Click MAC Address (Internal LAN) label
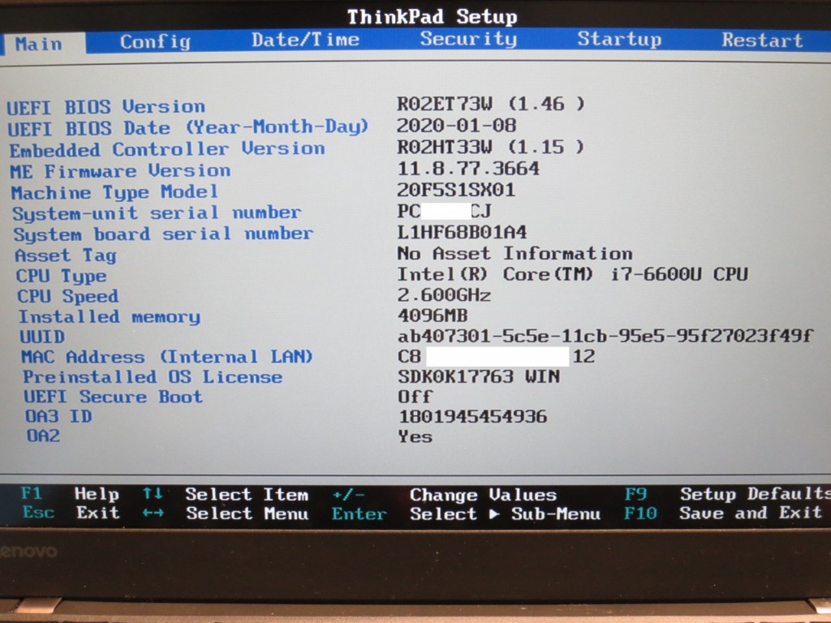The width and height of the screenshot is (831, 623). pos(167,357)
